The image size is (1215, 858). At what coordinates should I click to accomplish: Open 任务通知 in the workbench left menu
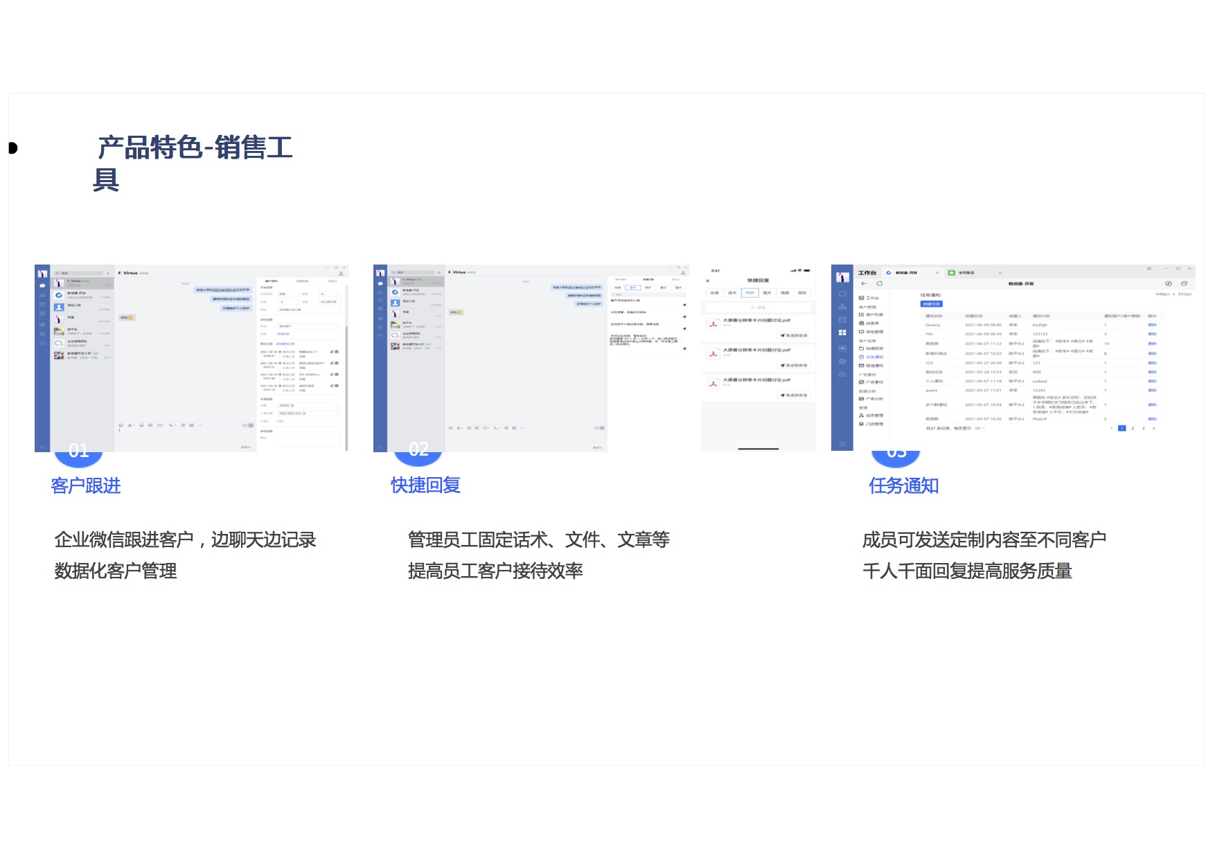coord(874,357)
